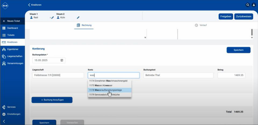Click the Liegenschaft field Feldstrasse 7/9
This screenshot has height=125, width=258.
point(58,75)
